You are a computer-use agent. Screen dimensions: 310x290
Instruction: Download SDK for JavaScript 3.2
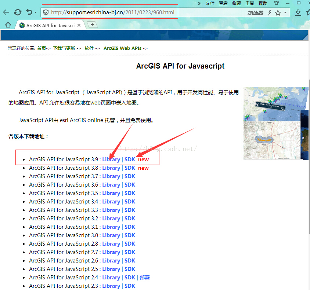pos(130,219)
